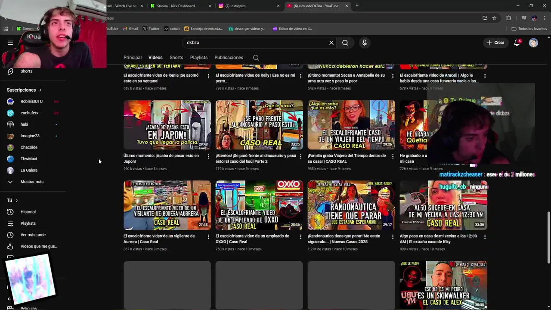The image size is (551, 310).
Task: Click the Crear button
Action: 495,43
